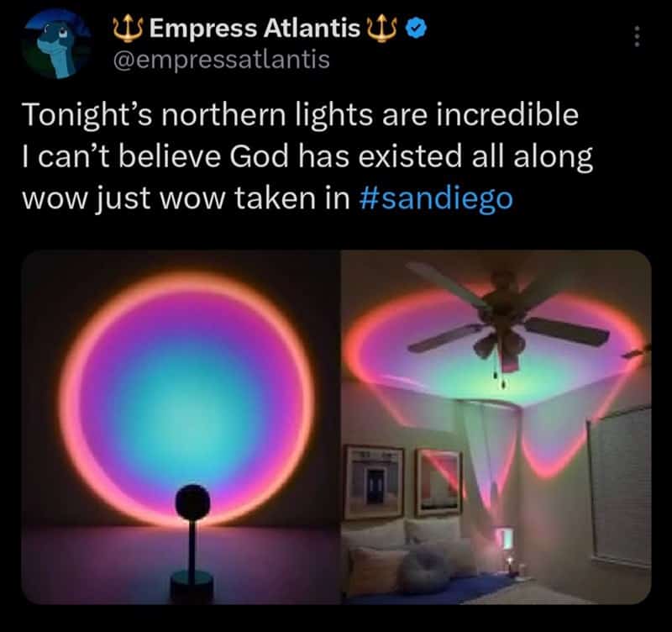
Task: Click the window blinds in the bedroom photo
Action: point(620,487)
